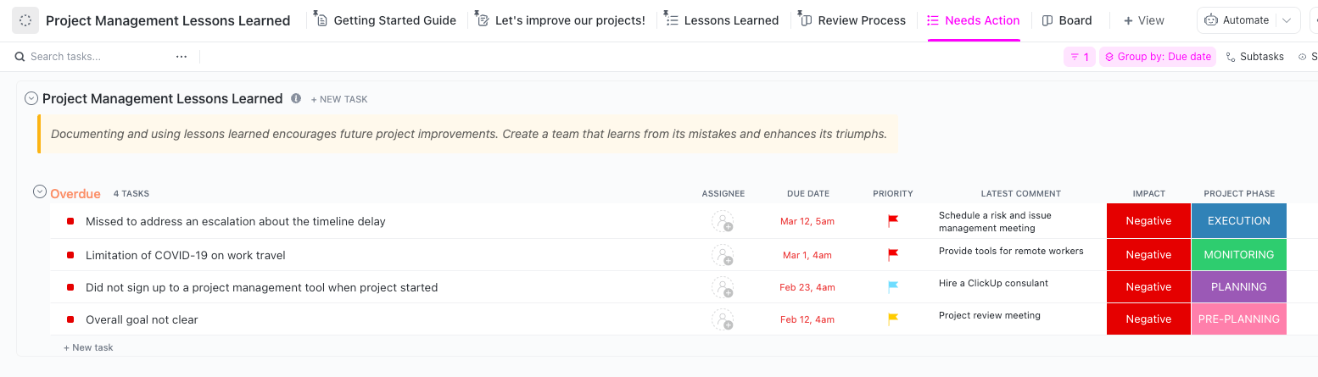Click the Search tasks input field
The width and height of the screenshot is (1318, 377).
[x=93, y=57]
